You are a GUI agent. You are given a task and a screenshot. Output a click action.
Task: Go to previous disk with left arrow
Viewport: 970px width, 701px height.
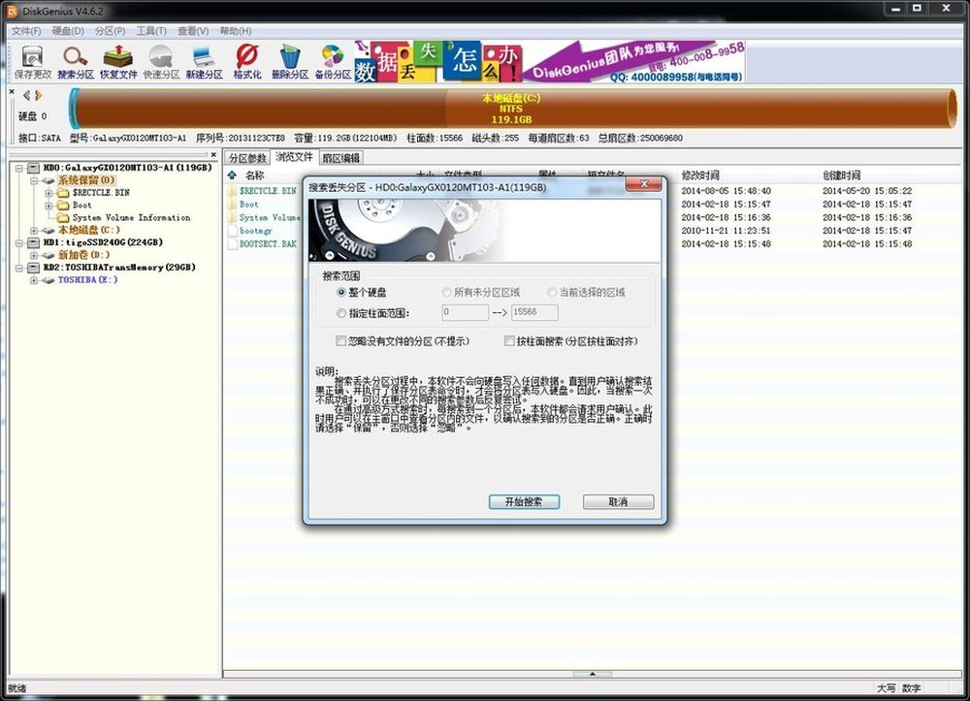point(26,95)
